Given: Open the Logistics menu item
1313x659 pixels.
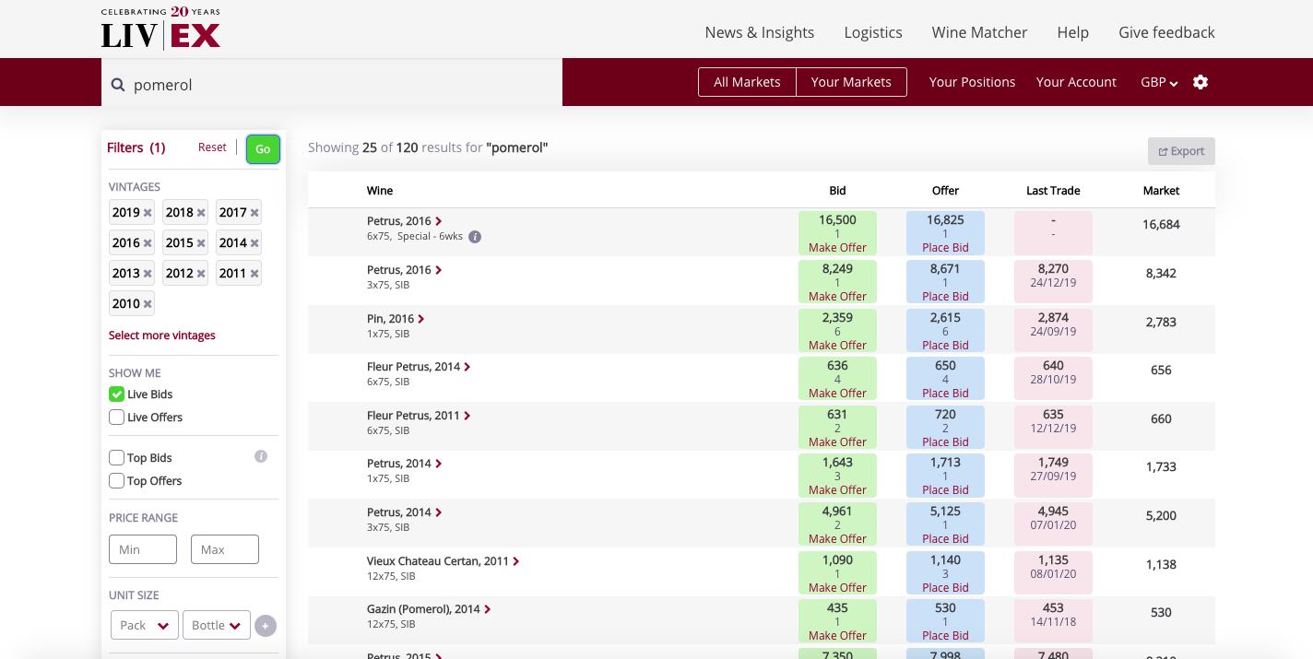Looking at the screenshot, I should click(x=873, y=32).
